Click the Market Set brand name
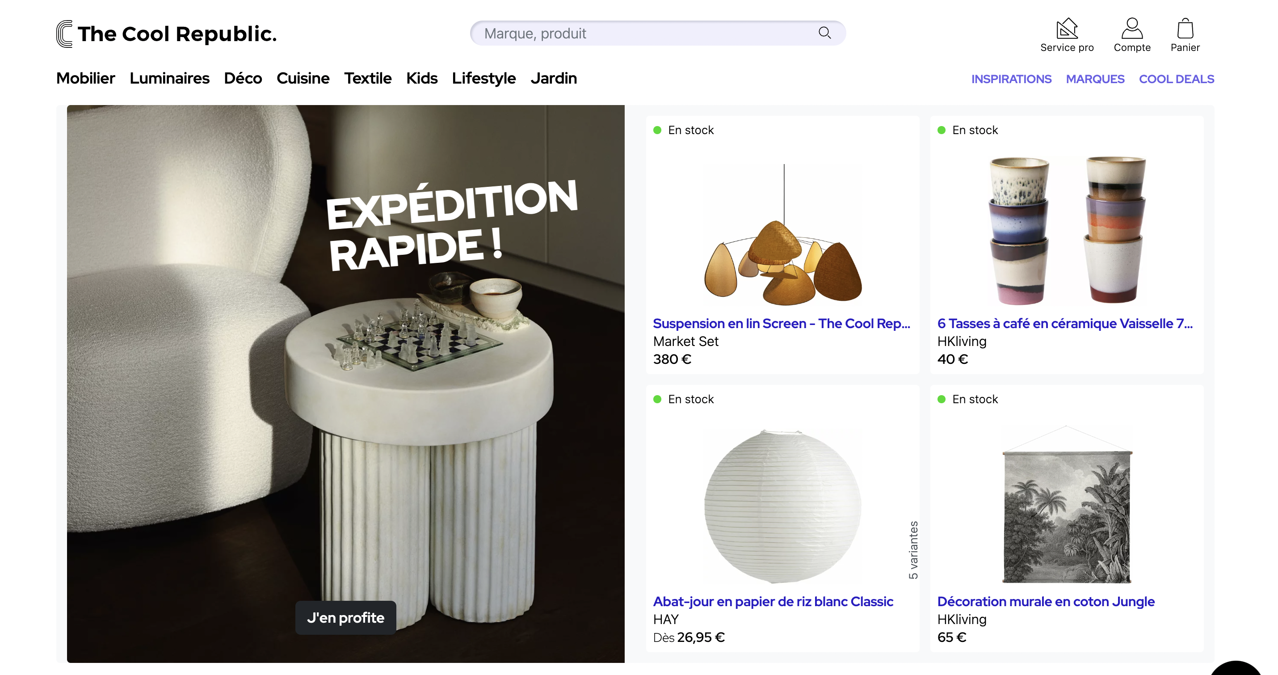 click(x=685, y=342)
